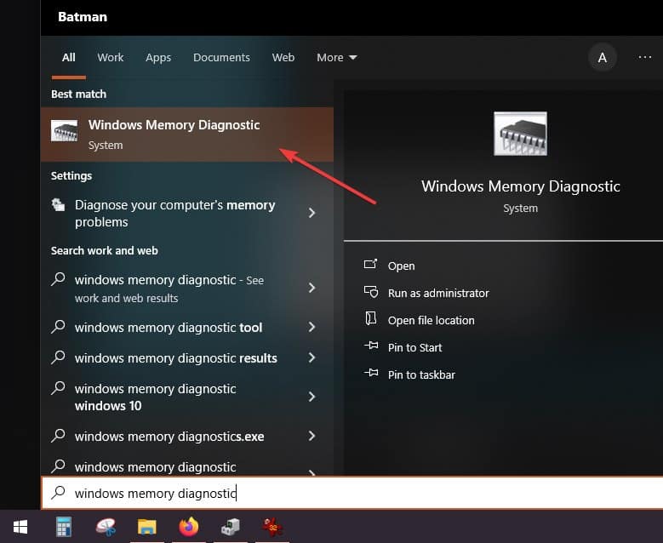Expand arrow for Diagnose memory problems
Screen dimensions: 663x543
pyautogui.click(x=311, y=213)
